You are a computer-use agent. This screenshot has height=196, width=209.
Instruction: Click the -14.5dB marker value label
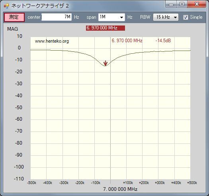[163, 41]
